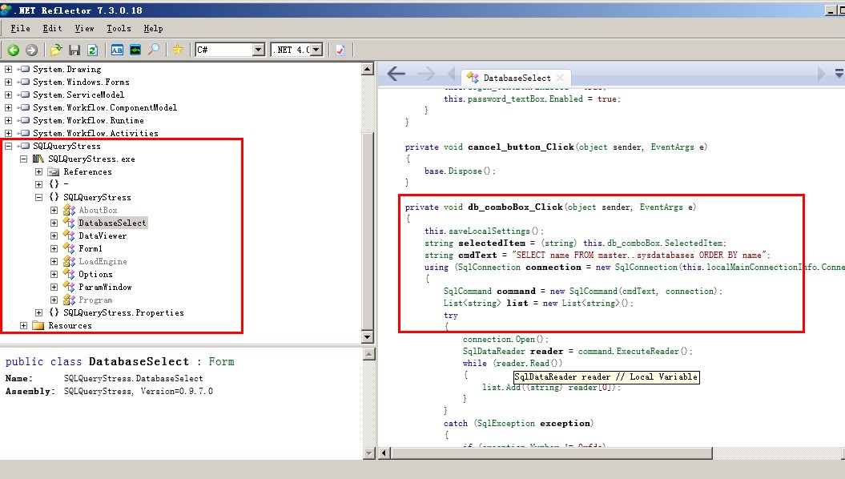Expand the References node
Viewport: 845px width, 479px height.
click(x=38, y=172)
